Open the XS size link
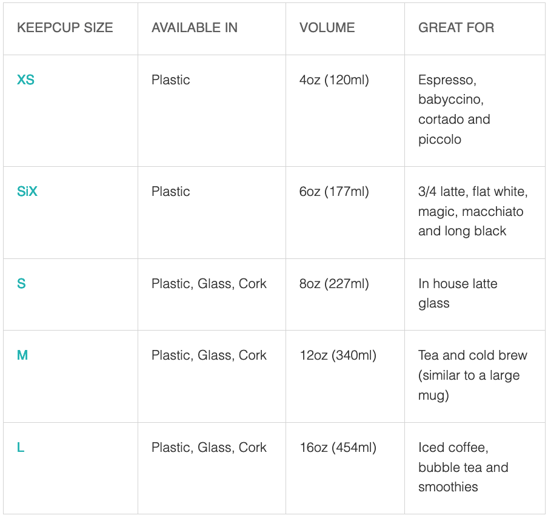 (25, 80)
